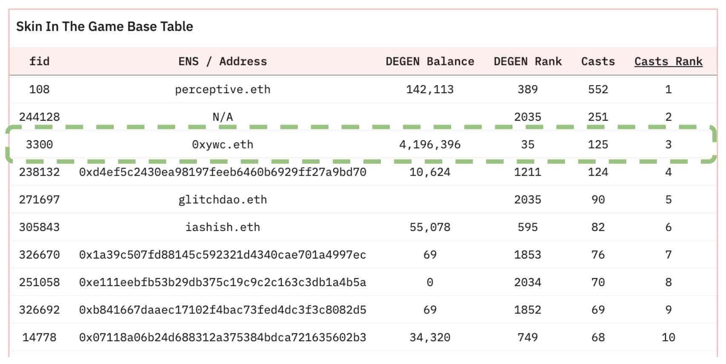The image size is (726, 364).
Task: Click the iashish.eth ENS name
Action: click(x=222, y=227)
